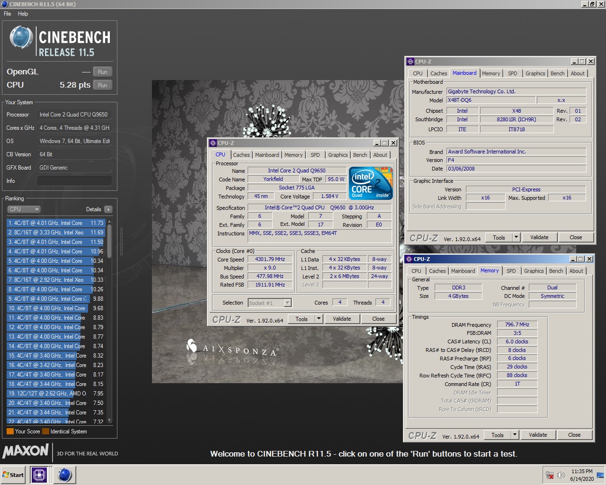Open Memory tab in front CPU-Z window
This screenshot has height=485, width=606.
pos(294,155)
